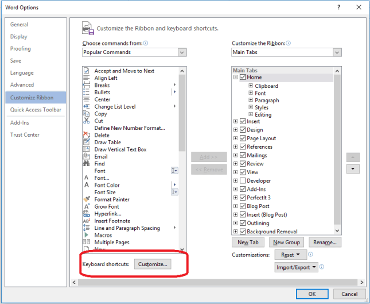Click the info icon next to Reset

click(x=310, y=255)
